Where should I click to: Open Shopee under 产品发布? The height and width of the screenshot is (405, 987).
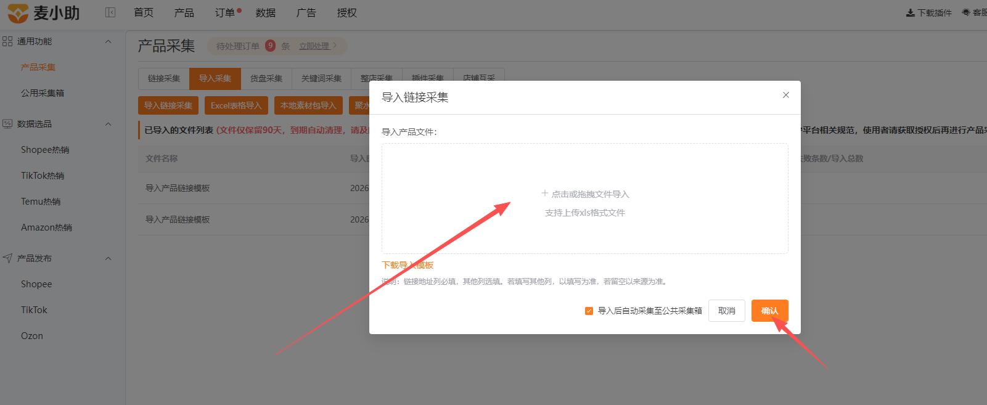coord(36,284)
